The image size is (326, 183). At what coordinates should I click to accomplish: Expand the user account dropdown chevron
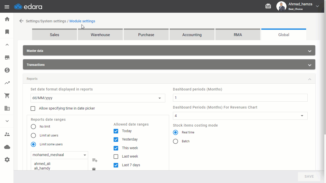coord(317,6)
